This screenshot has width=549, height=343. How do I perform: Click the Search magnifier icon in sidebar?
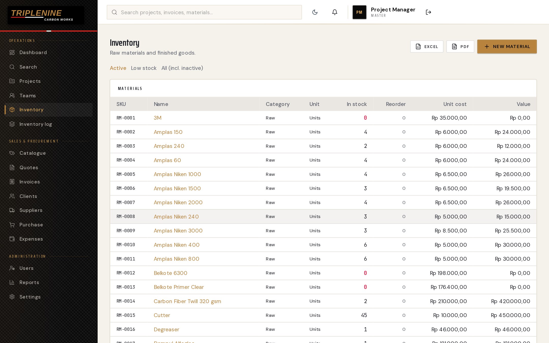(12, 67)
